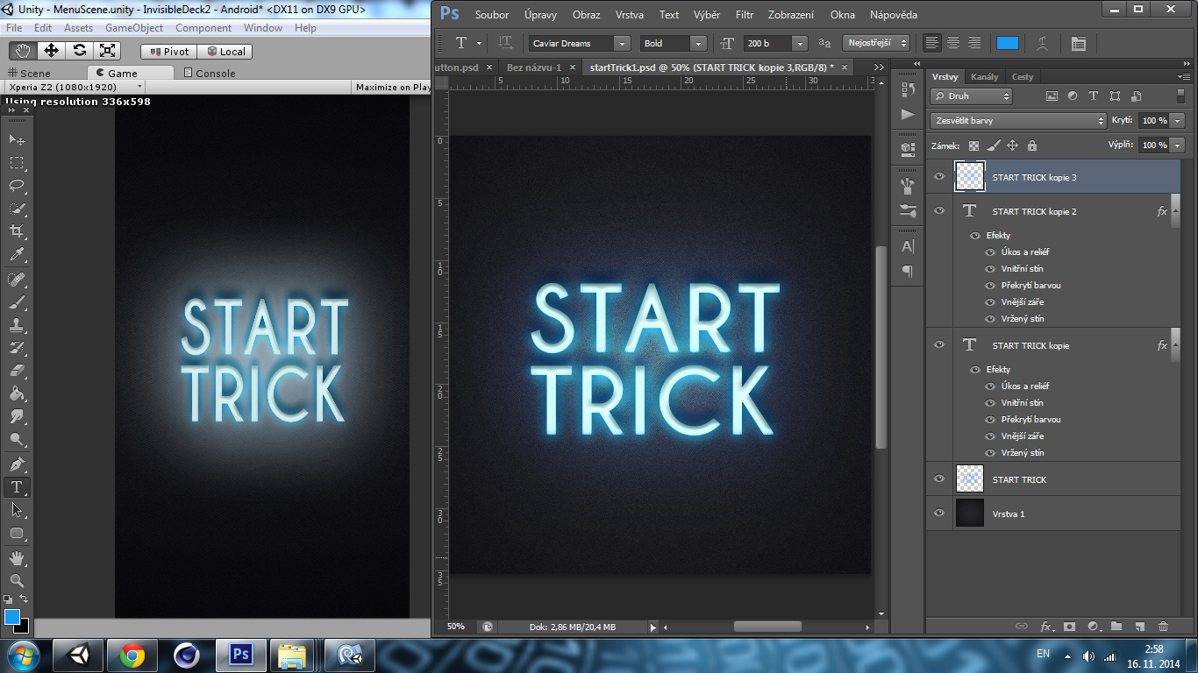Click the blue text color swatch
The image size is (1198, 673).
point(1008,43)
